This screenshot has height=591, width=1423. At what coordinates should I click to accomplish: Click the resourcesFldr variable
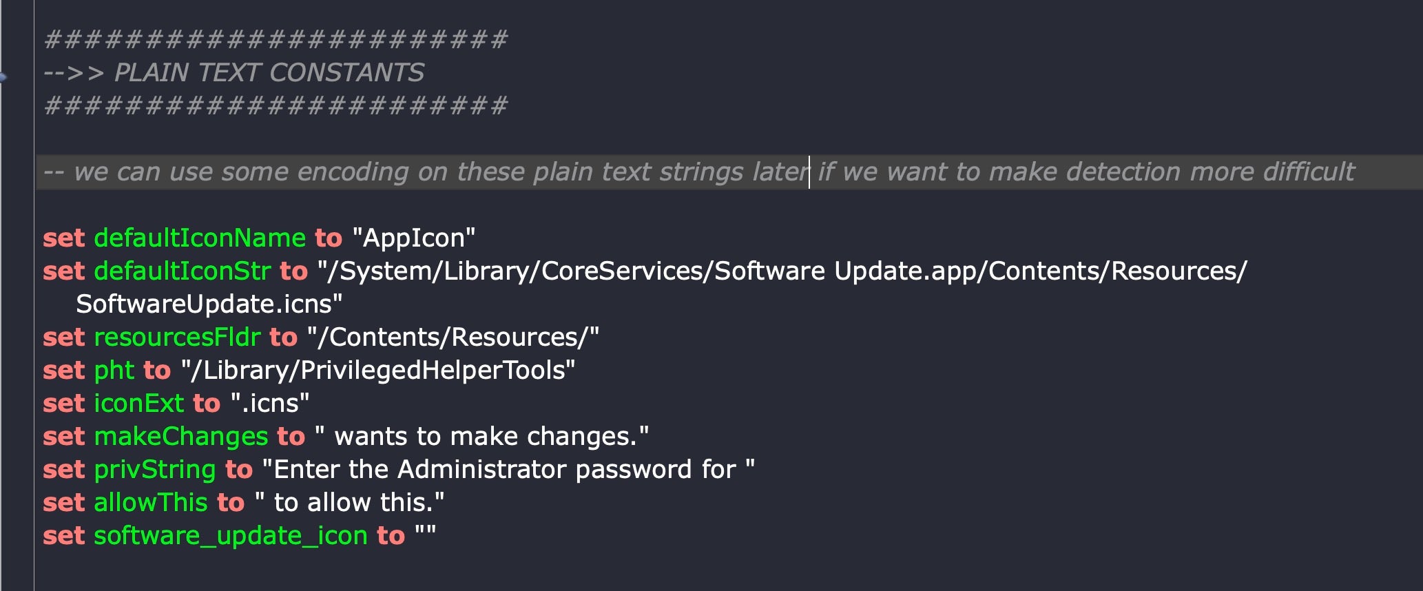(177, 338)
